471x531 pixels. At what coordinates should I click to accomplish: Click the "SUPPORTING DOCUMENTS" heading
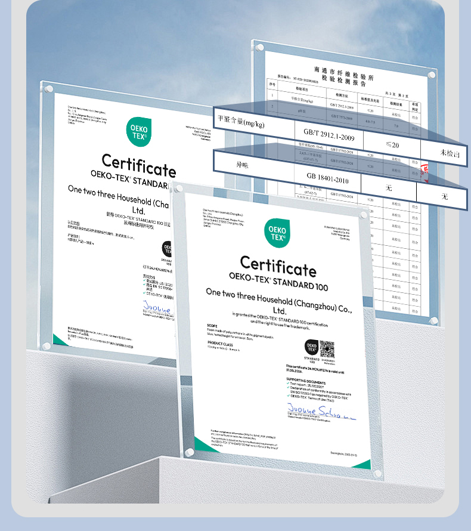pyautogui.click(x=306, y=381)
